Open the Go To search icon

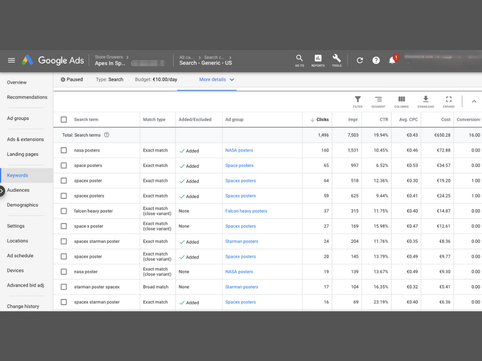(299, 61)
